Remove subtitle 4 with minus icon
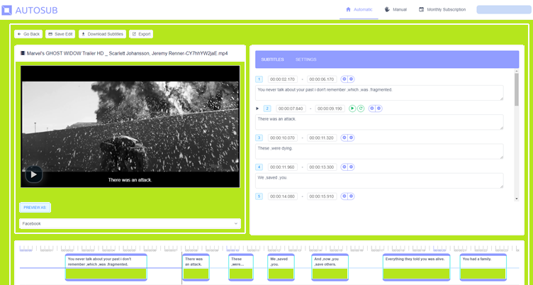The image size is (533, 285). [x=351, y=167]
